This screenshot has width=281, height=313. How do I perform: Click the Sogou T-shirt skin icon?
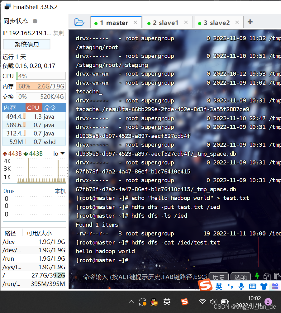(264, 286)
